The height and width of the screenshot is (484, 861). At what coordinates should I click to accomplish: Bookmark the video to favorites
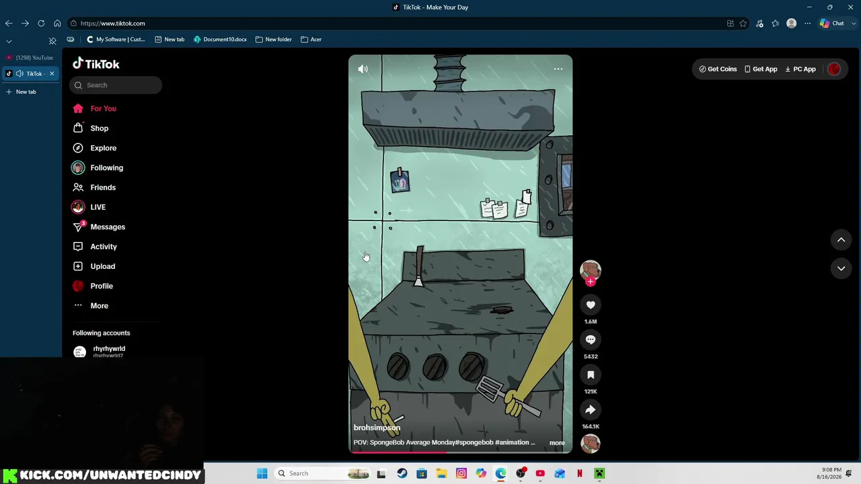click(x=591, y=375)
